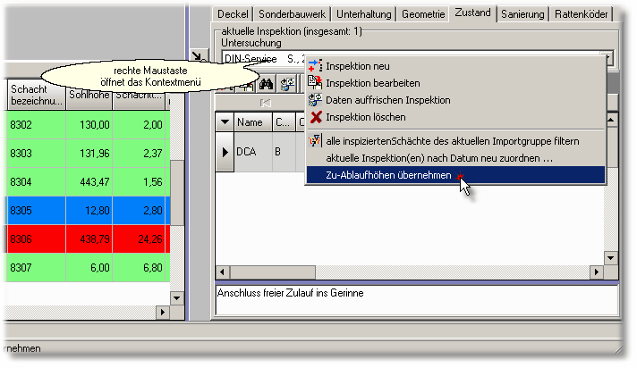This screenshot has height=368, width=637.
Task: Click the binoculars search toolbar icon
Action: 266,84
